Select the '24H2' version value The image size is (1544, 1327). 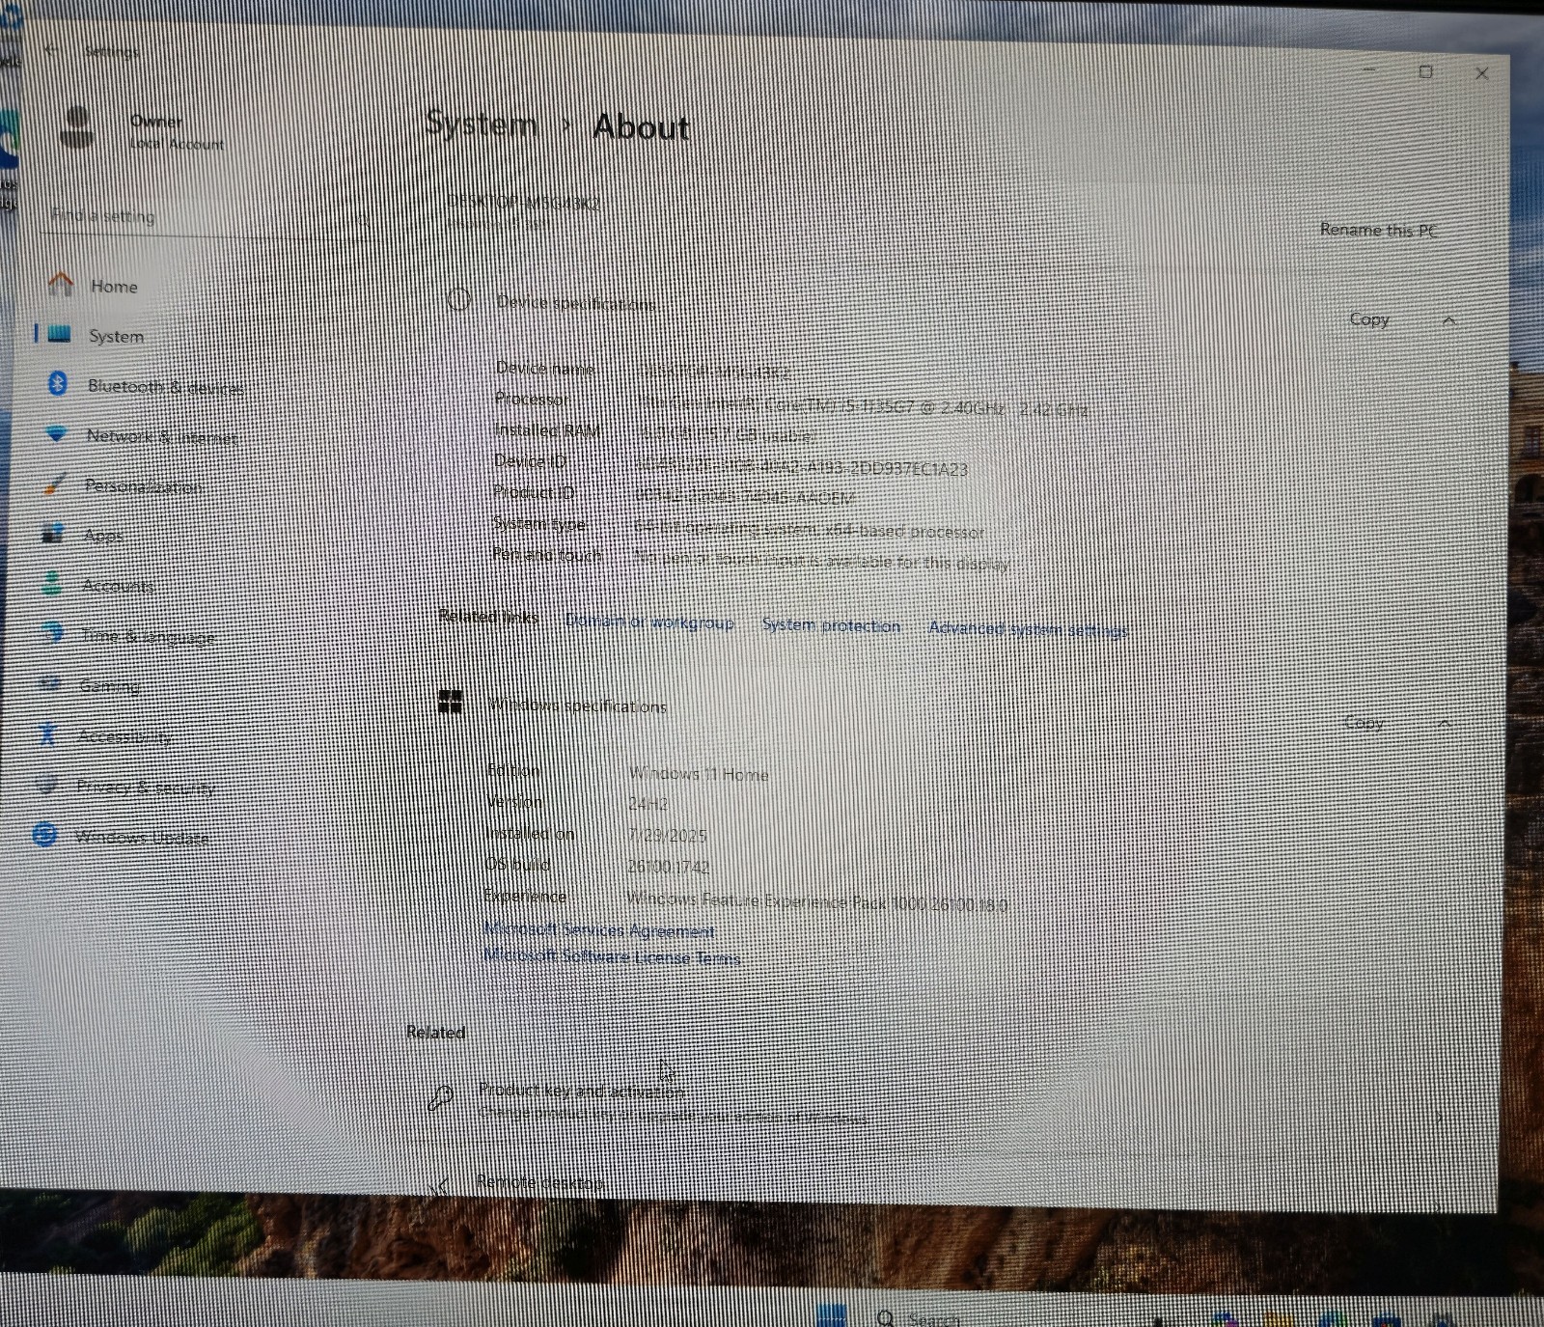tap(648, 803)
